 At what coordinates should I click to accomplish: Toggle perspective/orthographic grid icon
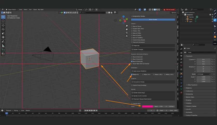pyautogui.click(x=127, y=36)
